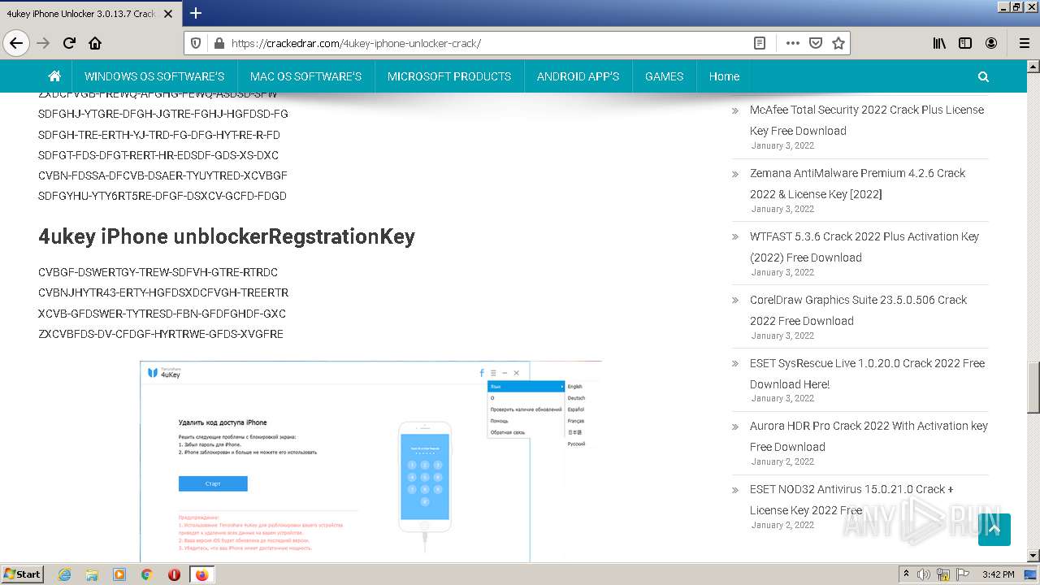Open CorelDraw Graphics Suite 23.5.0.506 post
This screenshot has width=1040, height=585.
tap(858, 310)
